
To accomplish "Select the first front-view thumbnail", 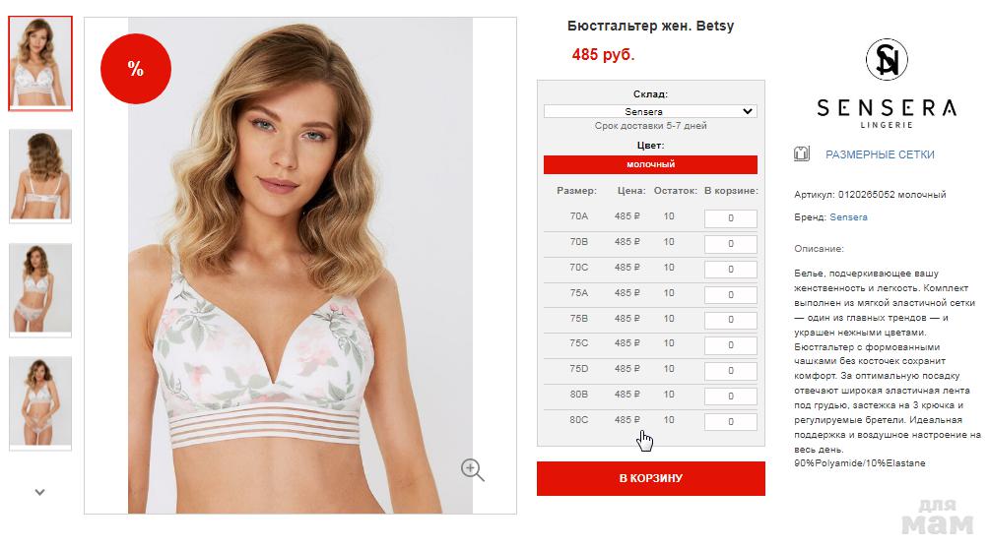I will click(x=40, y=63).
